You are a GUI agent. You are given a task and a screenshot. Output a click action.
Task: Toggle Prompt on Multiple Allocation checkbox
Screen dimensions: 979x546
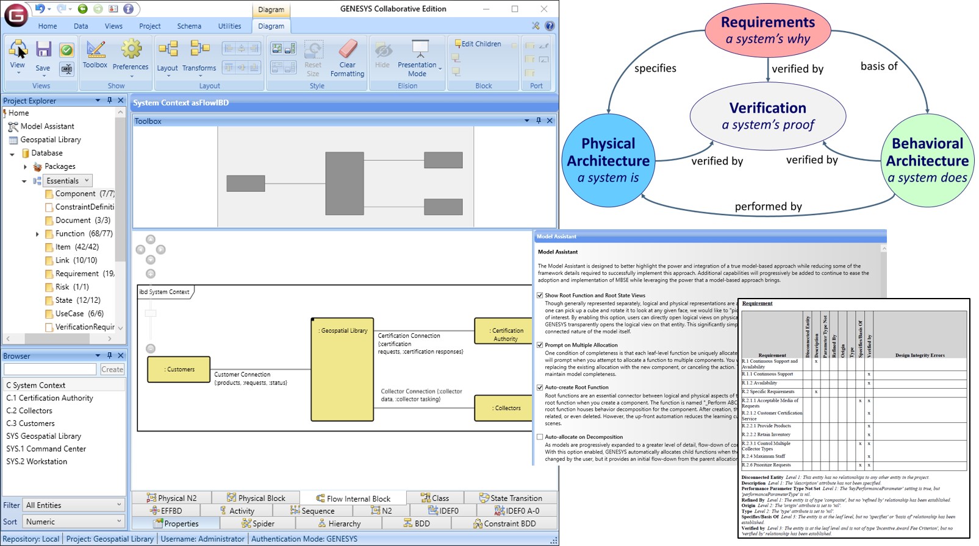[x=540, y=345]
